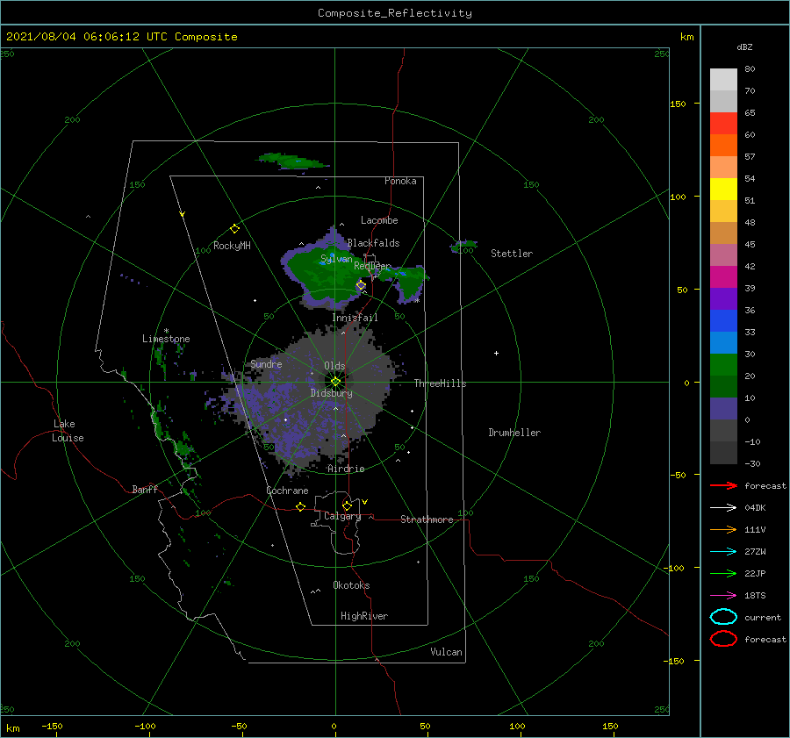Click the -30 value at dBZ scale bottom
The width and height of the screenshot is (790, 738).
pos(752,463)
